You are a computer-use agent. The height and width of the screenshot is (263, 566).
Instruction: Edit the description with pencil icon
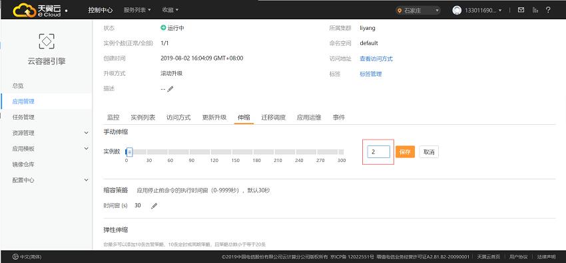(x=170, y=89)
